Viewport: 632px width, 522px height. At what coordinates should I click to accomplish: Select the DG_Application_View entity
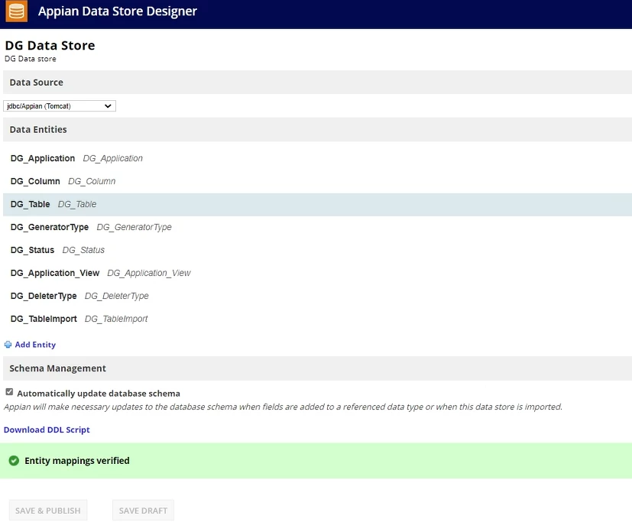[x=55, y=274]
